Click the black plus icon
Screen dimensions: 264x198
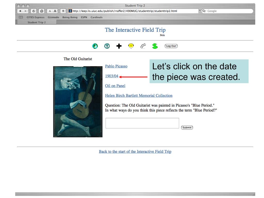click(119, 46)
